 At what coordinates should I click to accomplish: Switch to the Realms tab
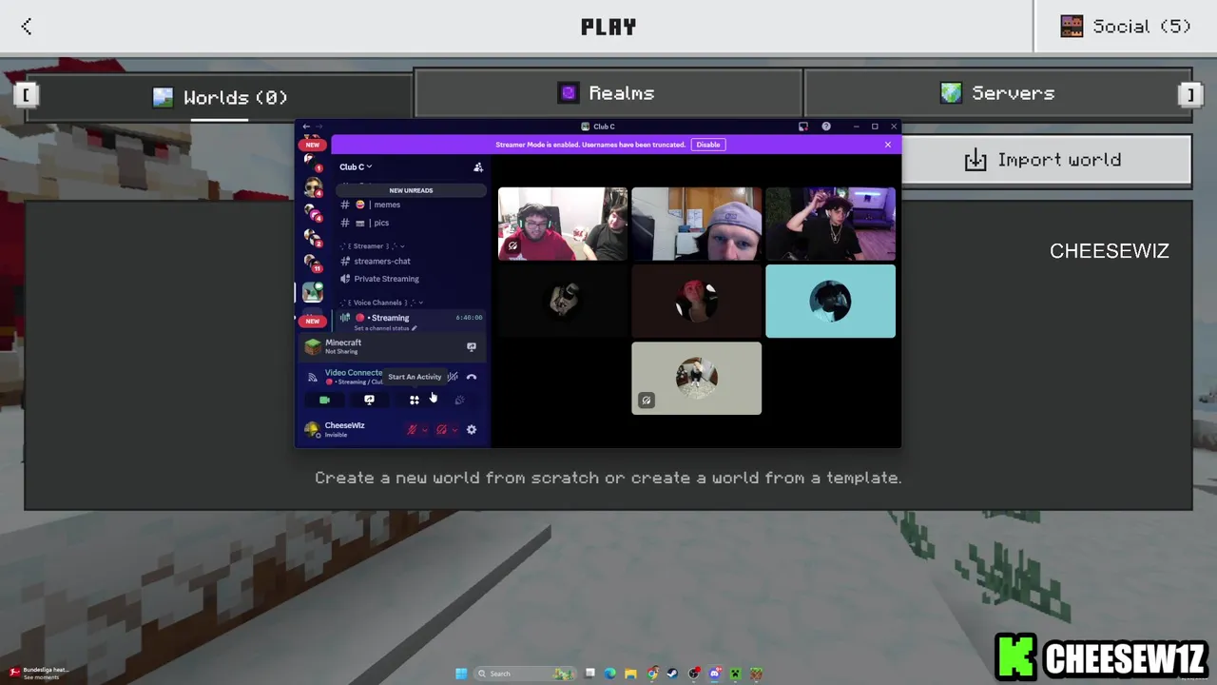608,93
